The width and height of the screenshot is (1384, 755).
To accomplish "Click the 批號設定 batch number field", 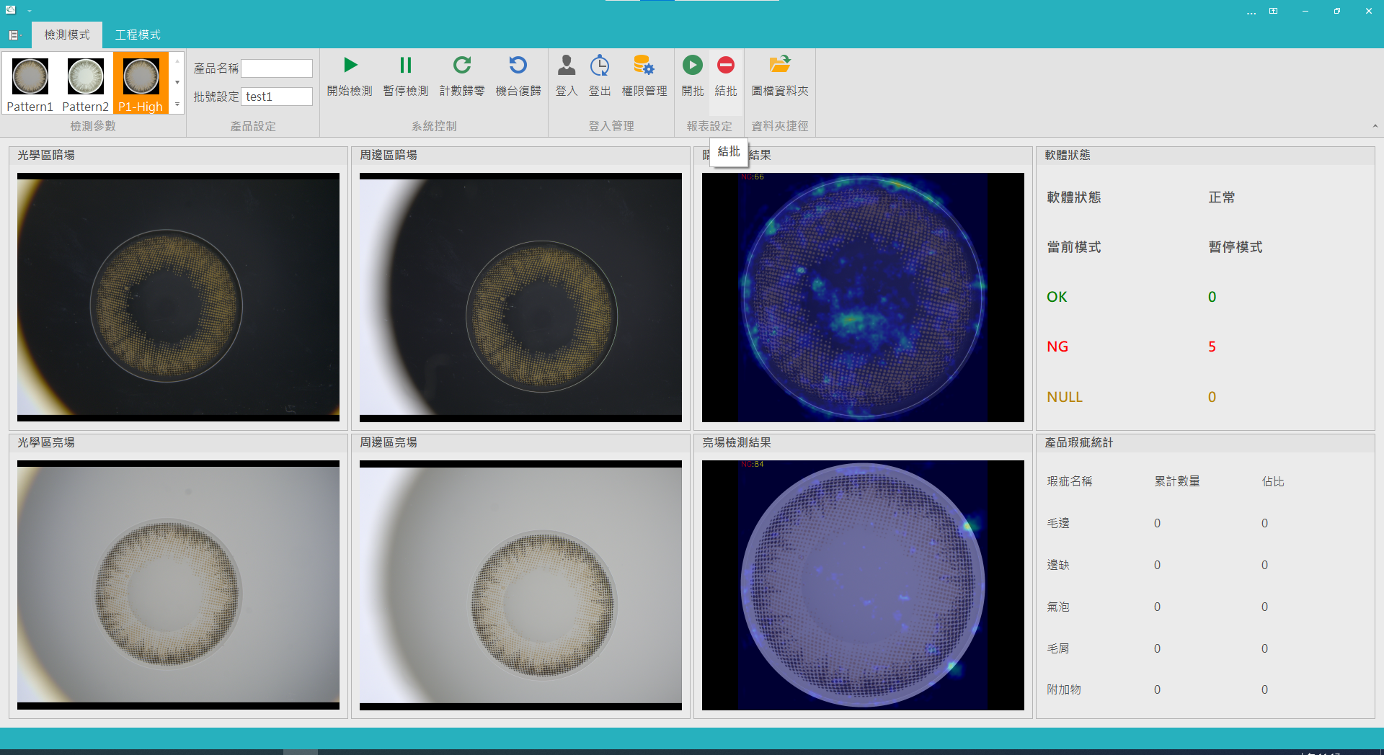I will coord(276,97).
